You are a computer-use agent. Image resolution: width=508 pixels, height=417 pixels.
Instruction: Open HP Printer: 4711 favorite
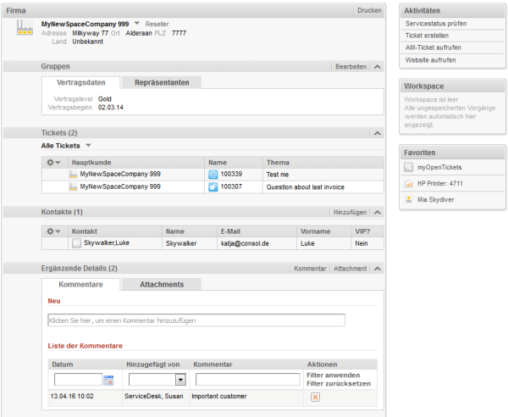[439, 184]
